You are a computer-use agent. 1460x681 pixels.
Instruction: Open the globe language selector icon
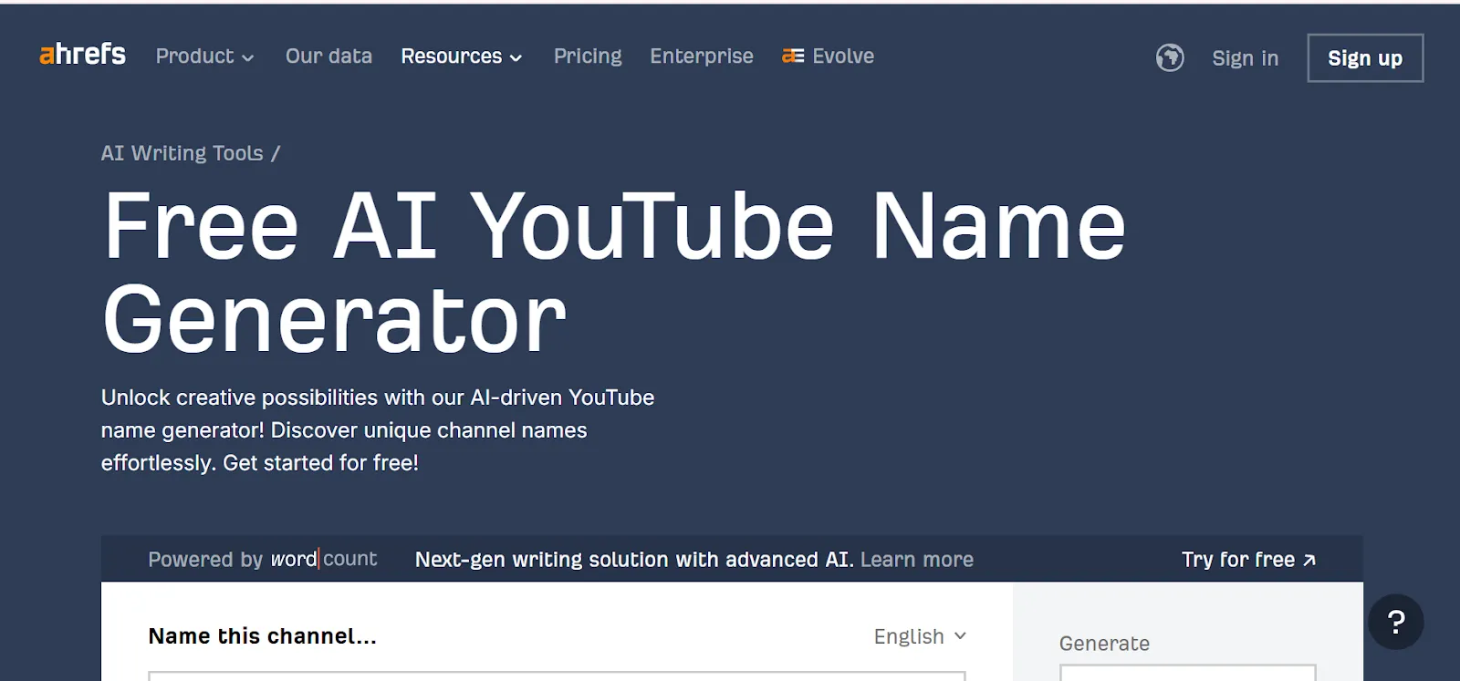pos(1170,57)
